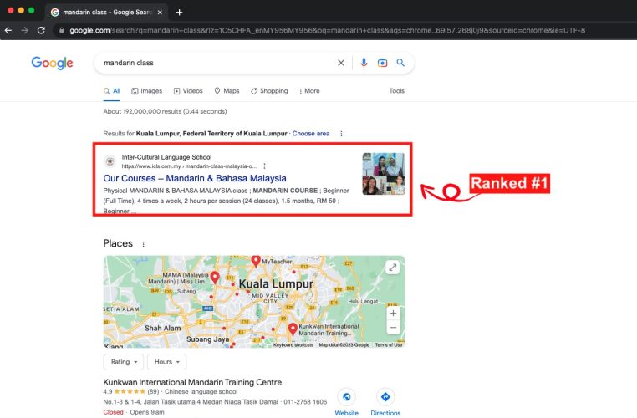Viewport: 637px width, 418px height.
Task: Reload the page with refresh icon
Action: click(41, 30)
